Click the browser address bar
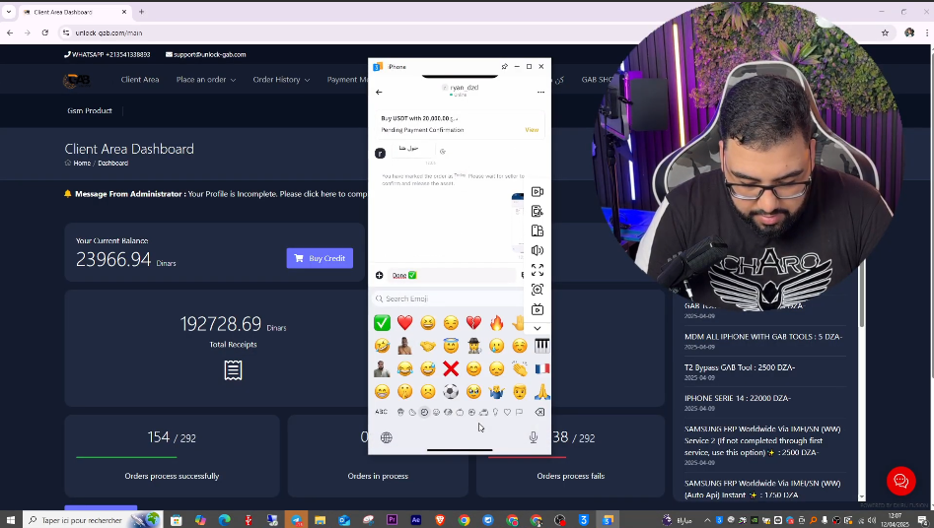934x528 pixels. point(470,33)
